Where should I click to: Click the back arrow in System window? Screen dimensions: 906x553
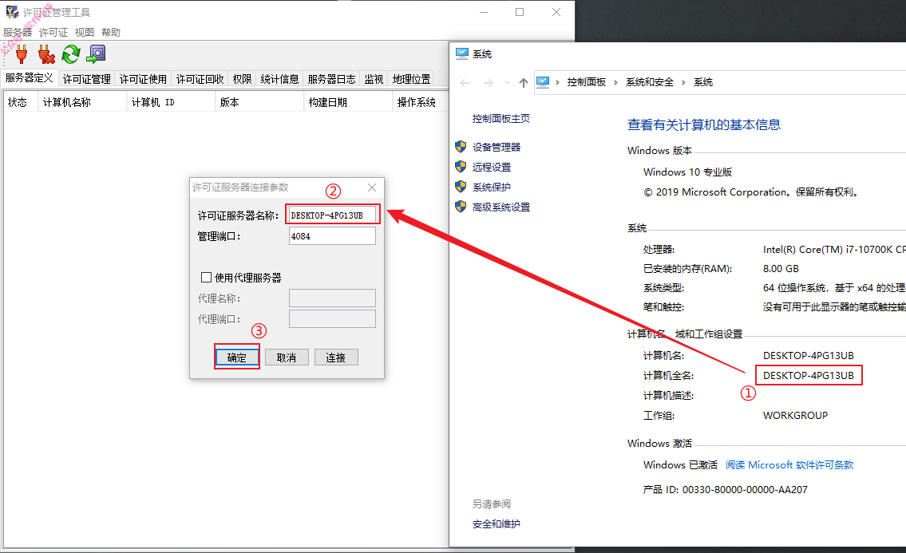465,83
